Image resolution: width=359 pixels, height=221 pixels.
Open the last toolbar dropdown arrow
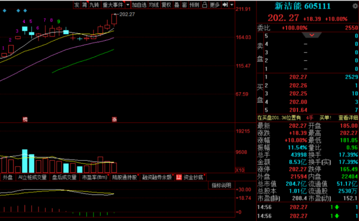232,5
